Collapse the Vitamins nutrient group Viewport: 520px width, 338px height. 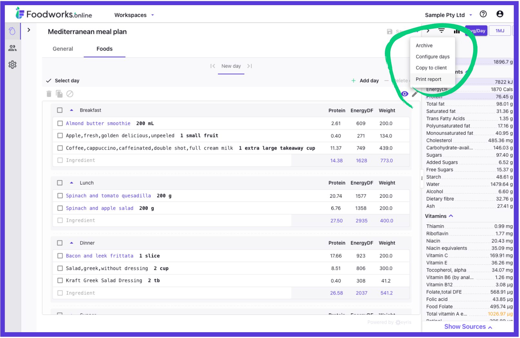tap(451, 216)
